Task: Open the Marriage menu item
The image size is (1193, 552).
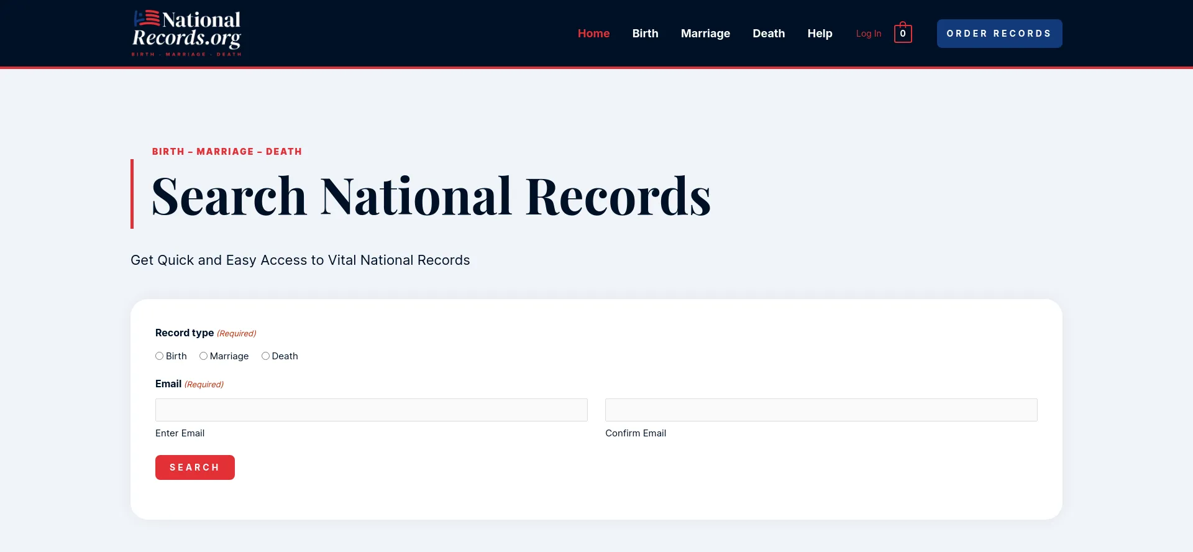Action: 705,34
